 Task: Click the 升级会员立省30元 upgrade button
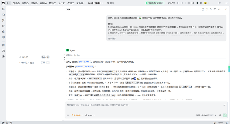pyautogui.click(x=154, y=3)
